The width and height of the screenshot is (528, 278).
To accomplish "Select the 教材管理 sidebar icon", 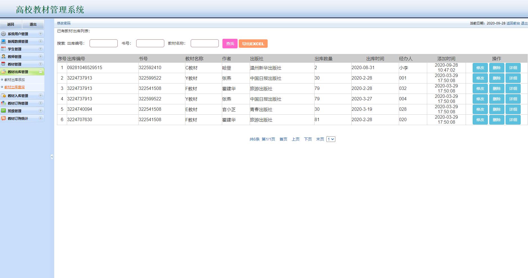I will click(x=4, y=64).
